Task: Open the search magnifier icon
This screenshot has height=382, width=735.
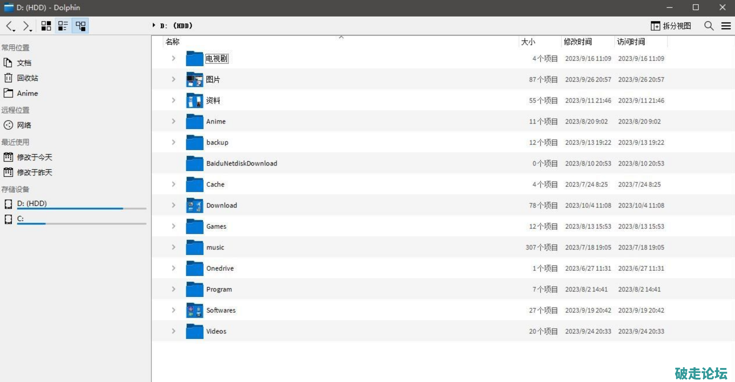Action: pos(709,26)
